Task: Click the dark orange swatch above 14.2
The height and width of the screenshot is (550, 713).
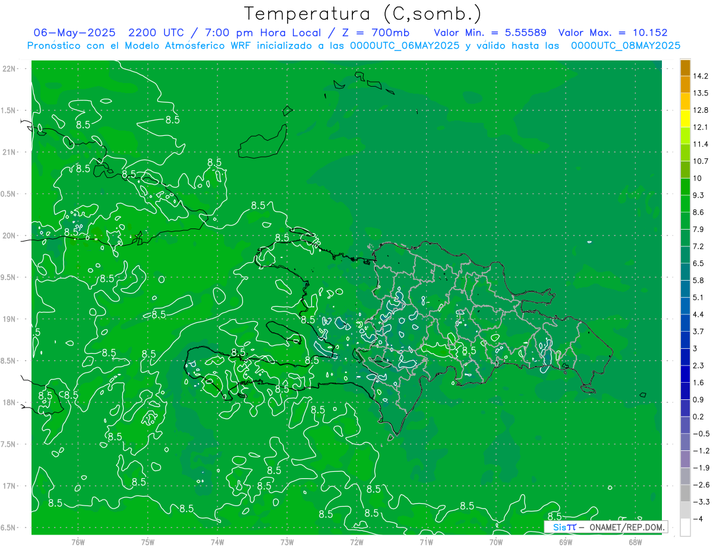Action: tap(685, 68)
